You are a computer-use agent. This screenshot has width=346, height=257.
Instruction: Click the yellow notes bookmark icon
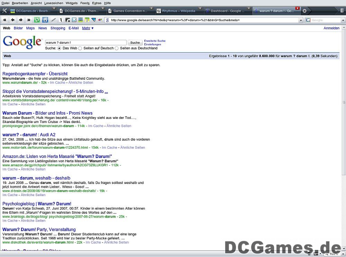pyautogui.click(x=87, y=20)
